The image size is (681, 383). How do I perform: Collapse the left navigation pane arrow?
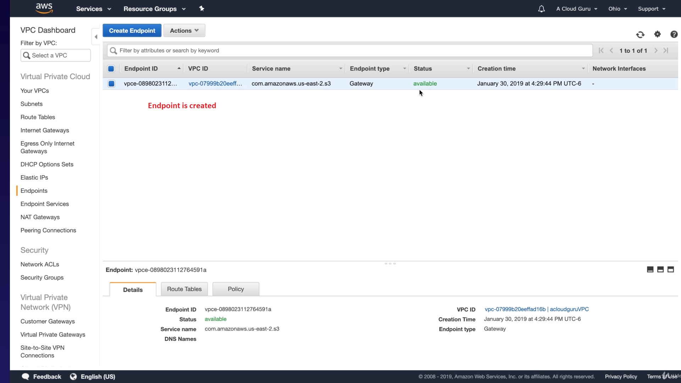coord(96,37)
